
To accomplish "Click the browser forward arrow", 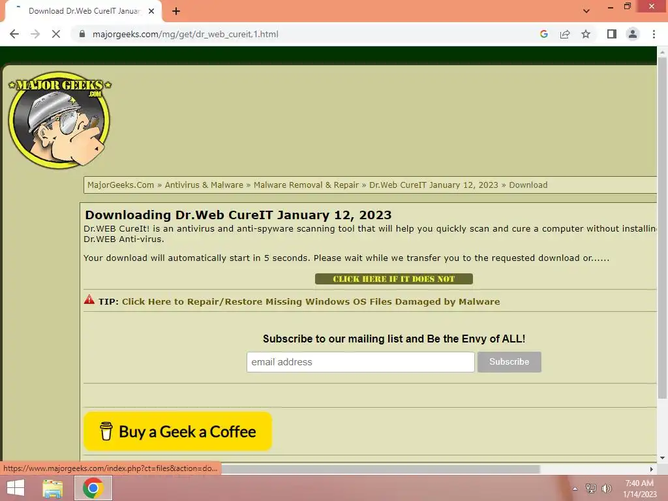I will click(x=35, y=34).
